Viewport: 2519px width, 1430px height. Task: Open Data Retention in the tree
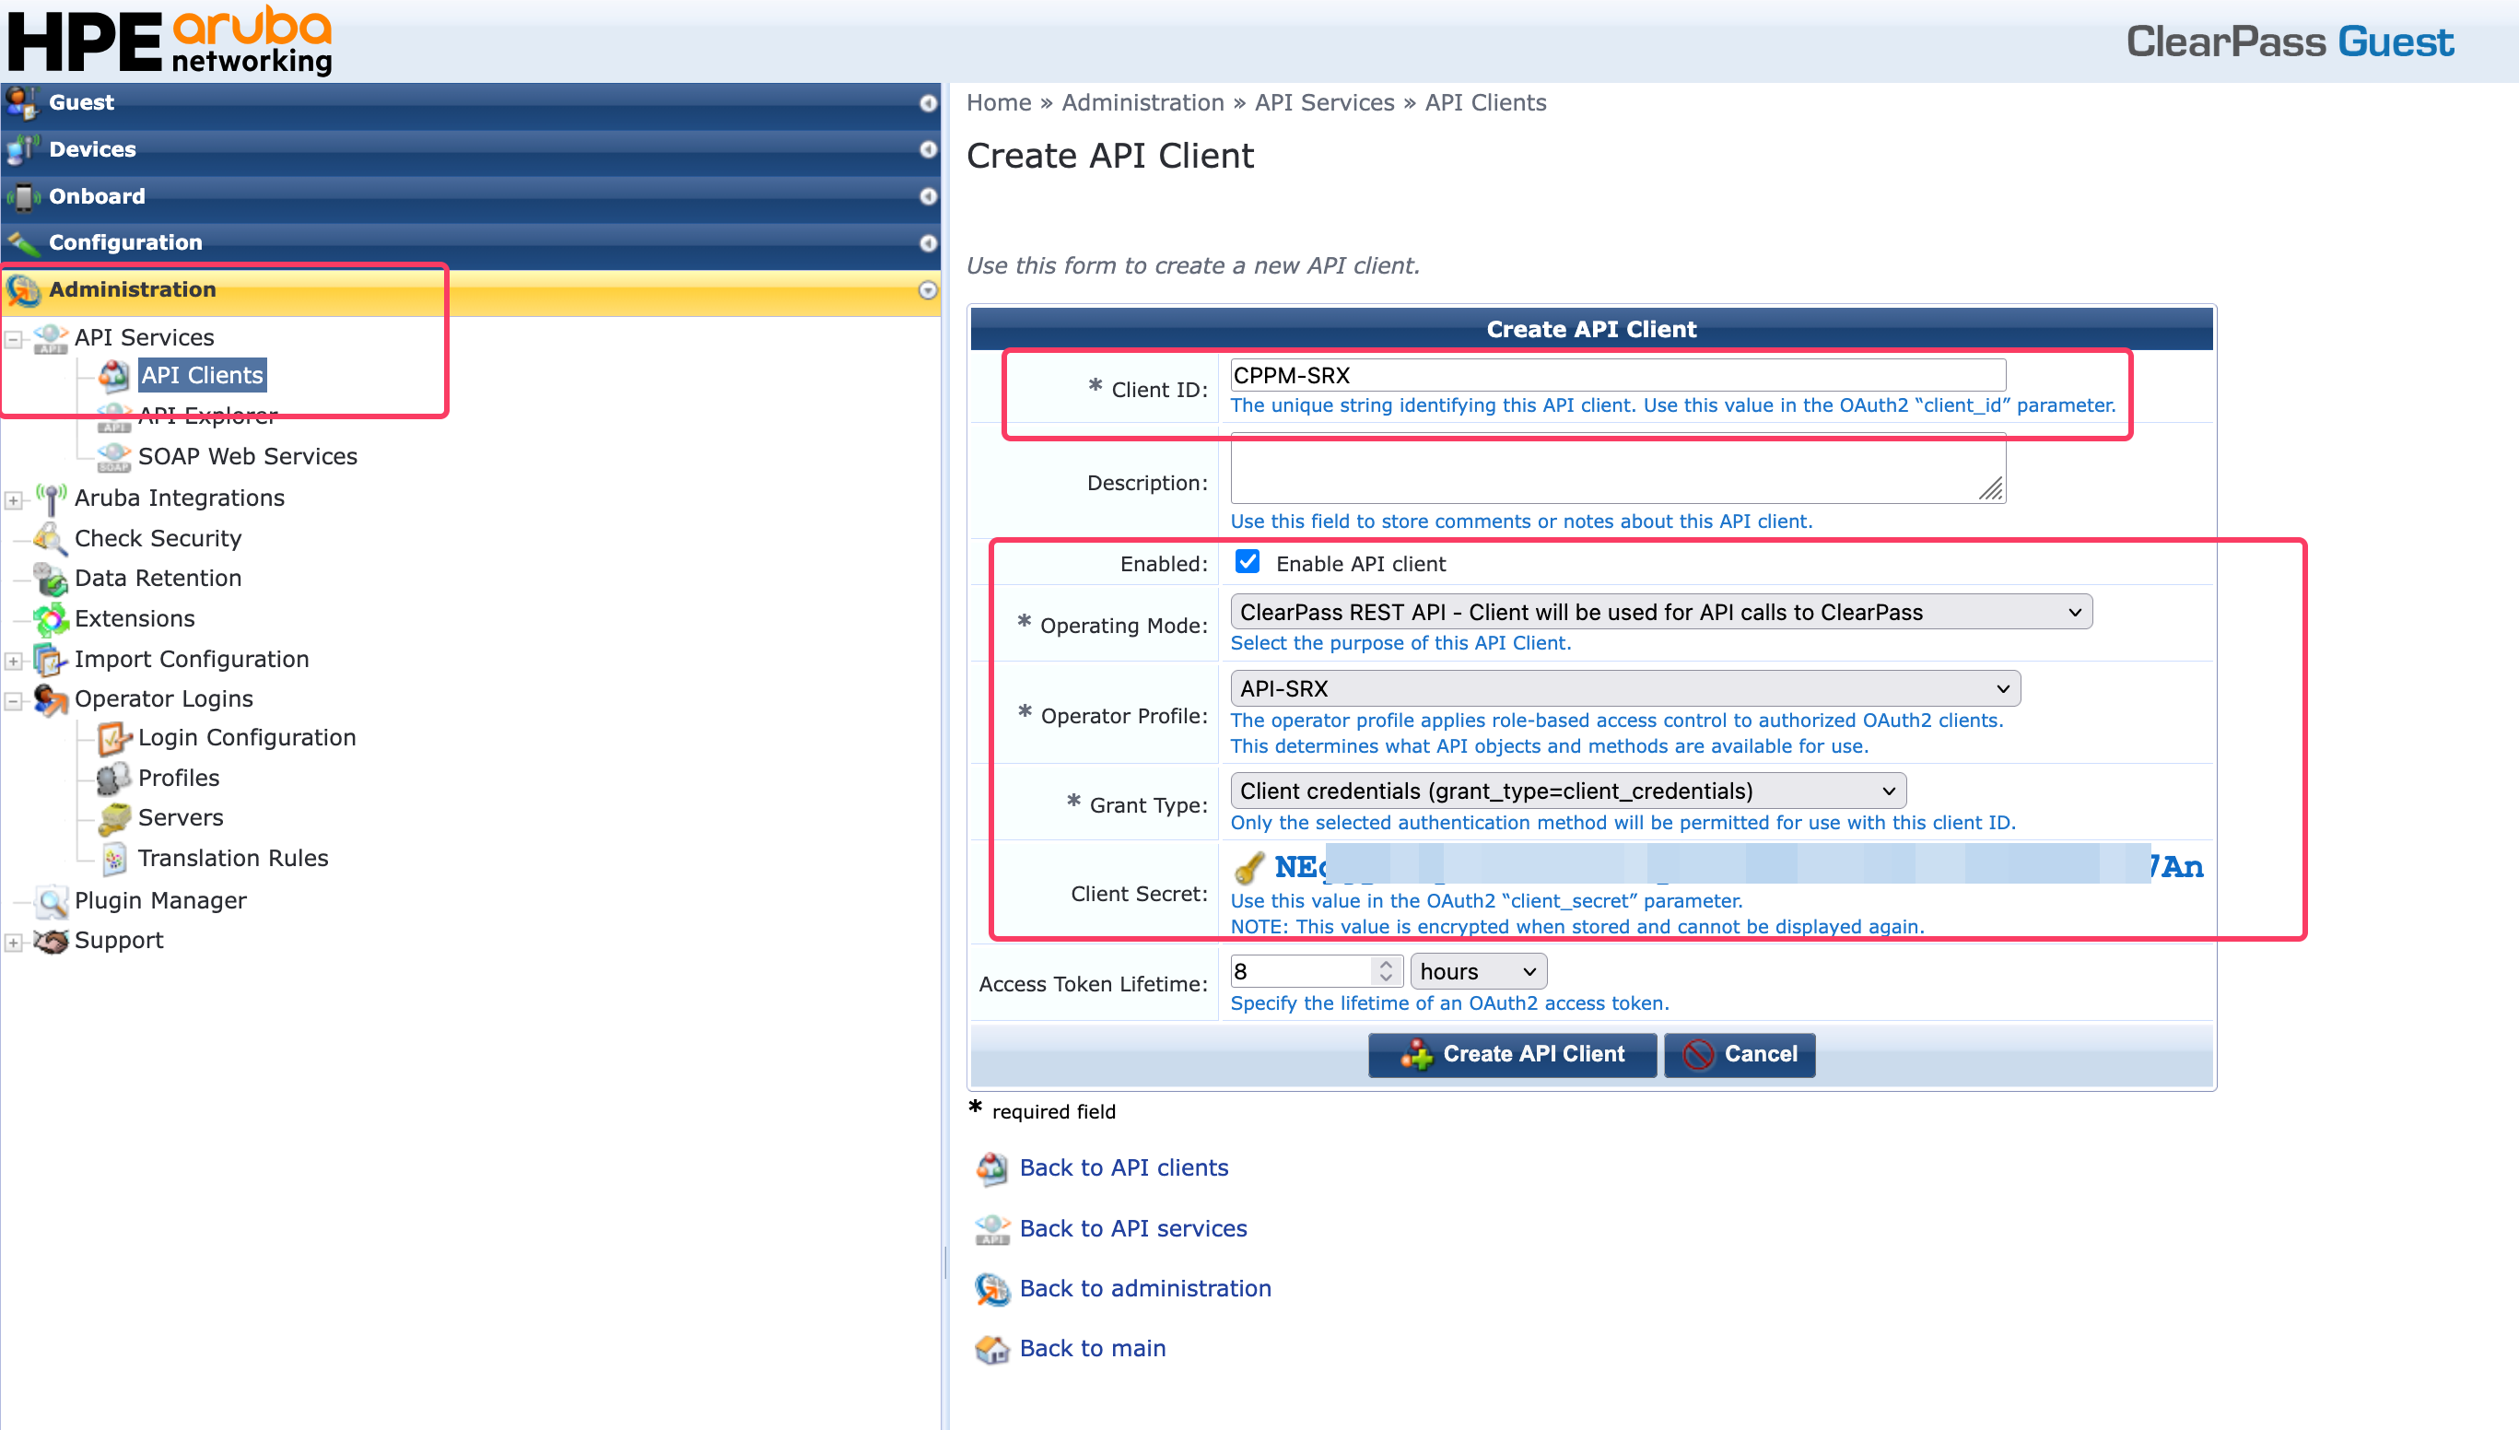tap(158, 579)
